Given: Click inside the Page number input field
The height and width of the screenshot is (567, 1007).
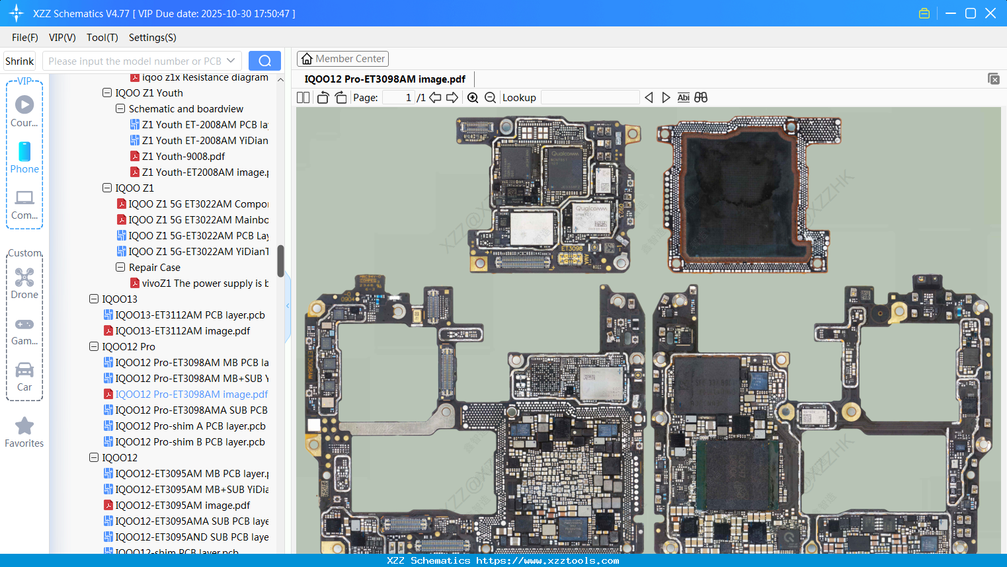Looking at the screenshot, I should tap(397, 97).
